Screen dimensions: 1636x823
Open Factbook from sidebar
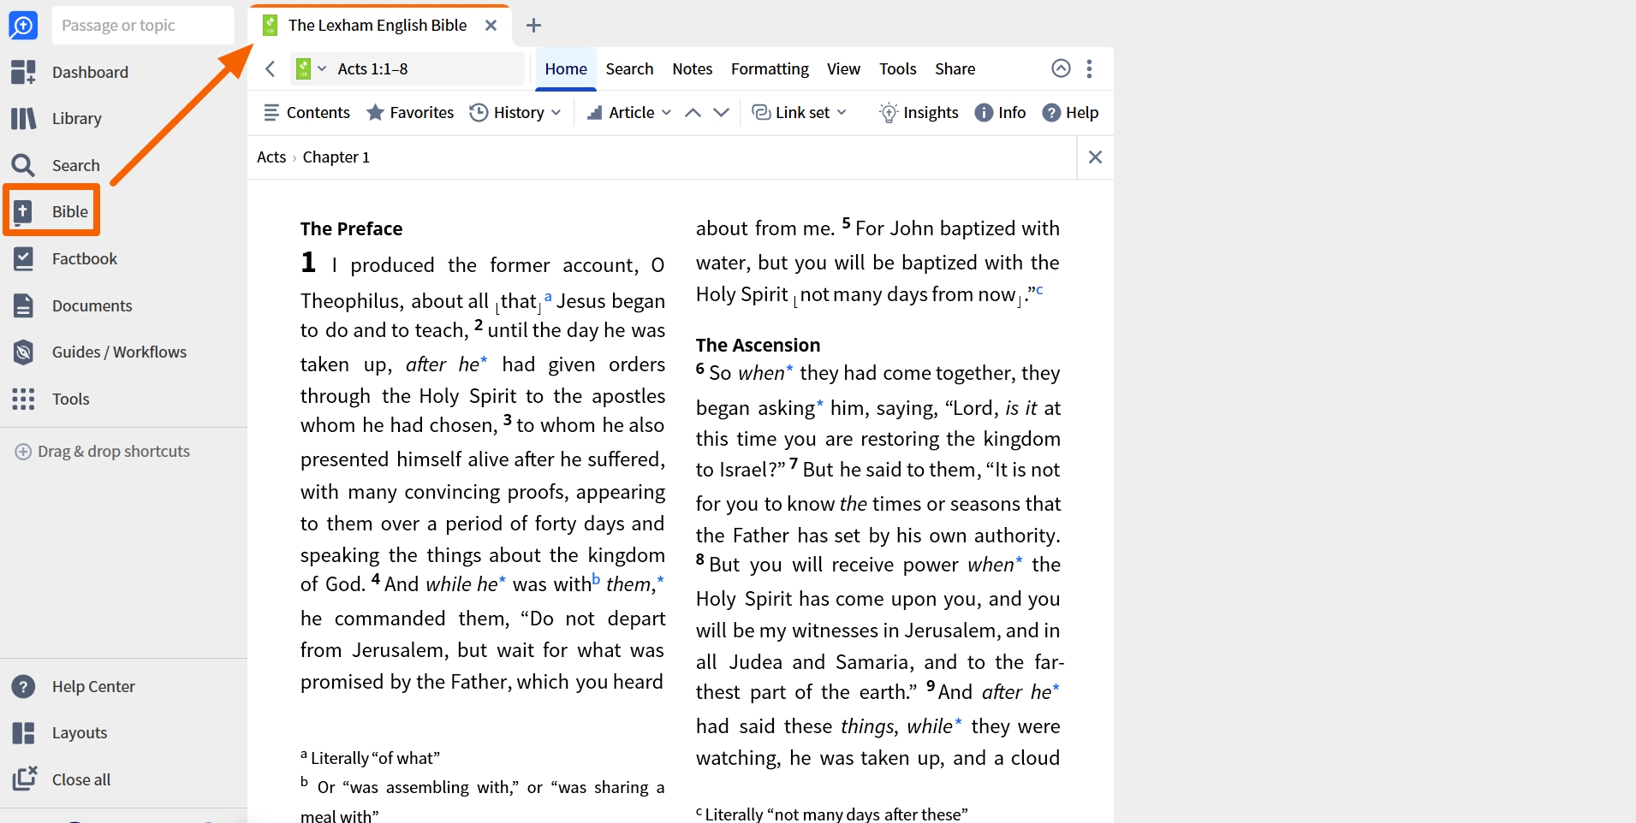[x=65, y=258]
